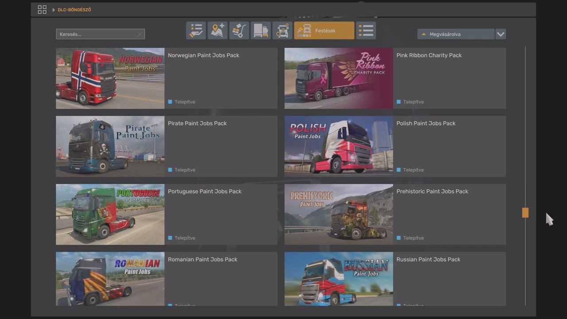Select the Polish Paint Jobs Pack title
This screenshot has width=567, height=319.
click(x=426, y=123)
